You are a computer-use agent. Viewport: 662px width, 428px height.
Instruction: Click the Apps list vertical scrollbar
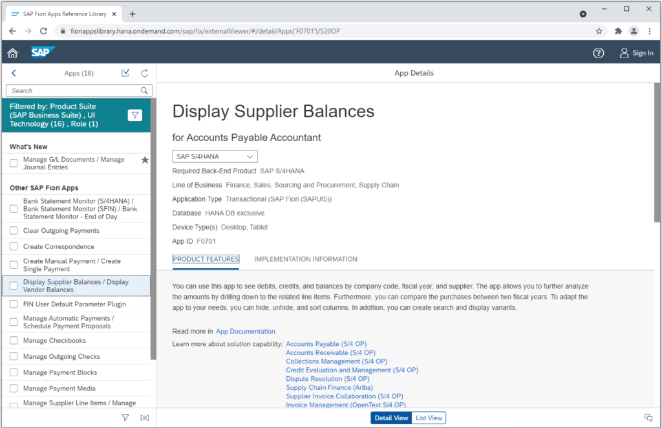(153, 229)
